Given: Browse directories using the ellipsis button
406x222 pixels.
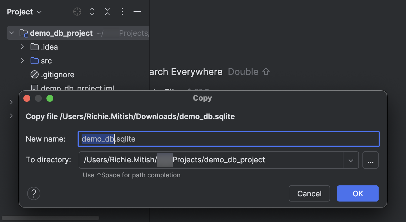Looking at the screenshot, I should [370, 160].
